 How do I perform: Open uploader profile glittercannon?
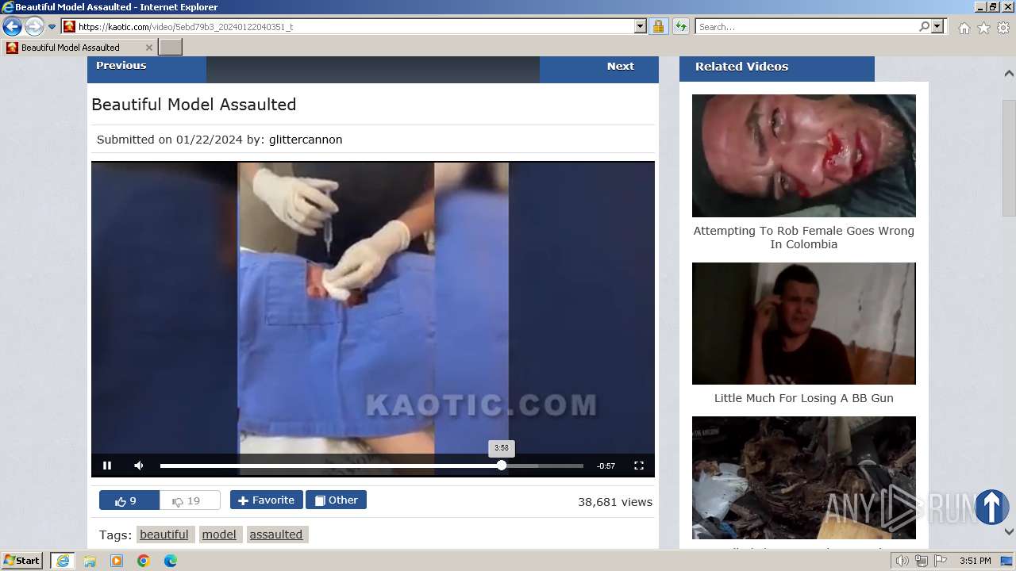[306, 140]
